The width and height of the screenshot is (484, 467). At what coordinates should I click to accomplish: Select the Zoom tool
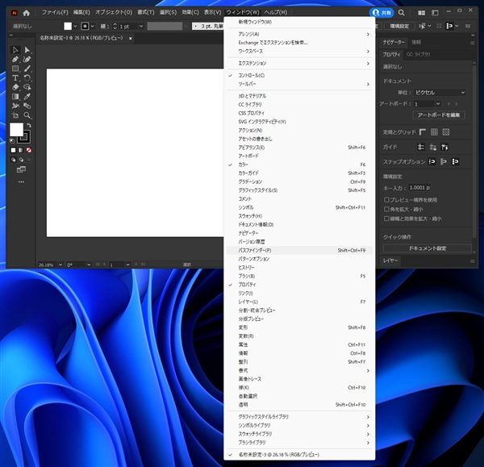pos(27,115)
